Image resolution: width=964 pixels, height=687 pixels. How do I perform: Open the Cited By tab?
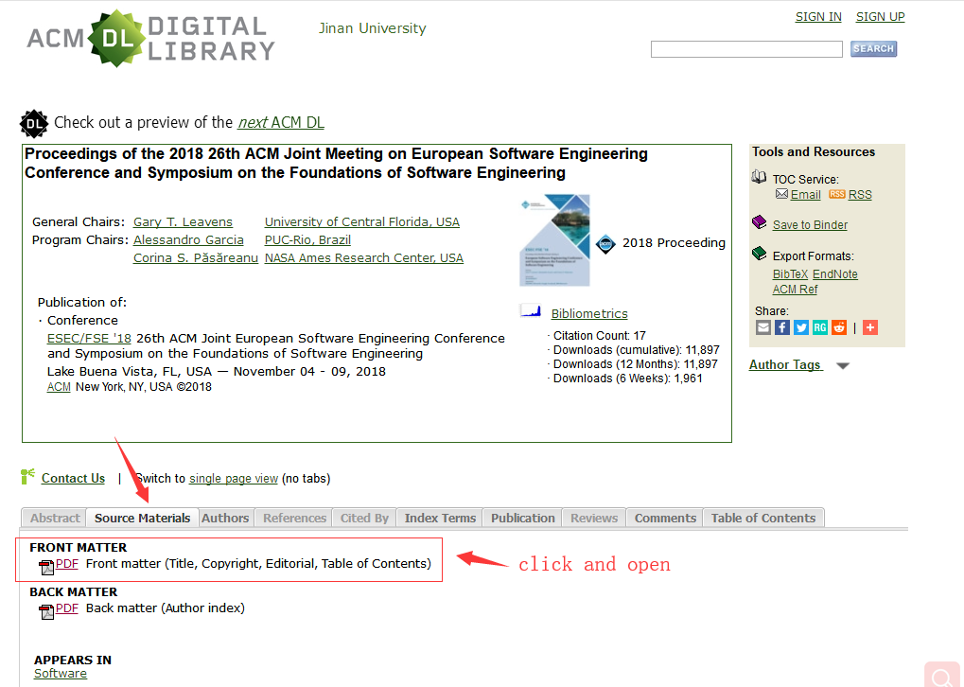[364, 518]
